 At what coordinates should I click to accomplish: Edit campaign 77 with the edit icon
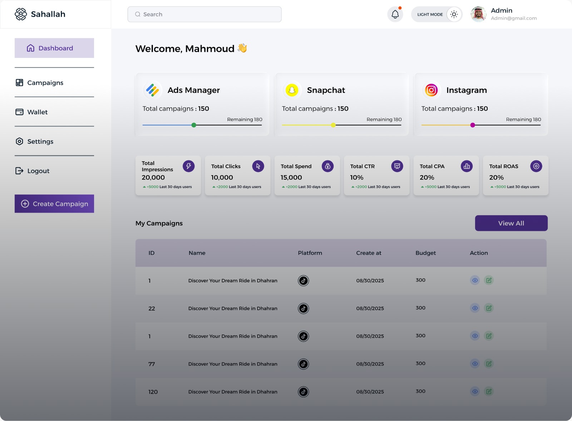(489, 363)
